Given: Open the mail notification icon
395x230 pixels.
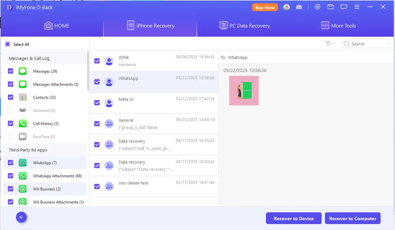Looking at the screenshot, I should [x=331, y=7].
